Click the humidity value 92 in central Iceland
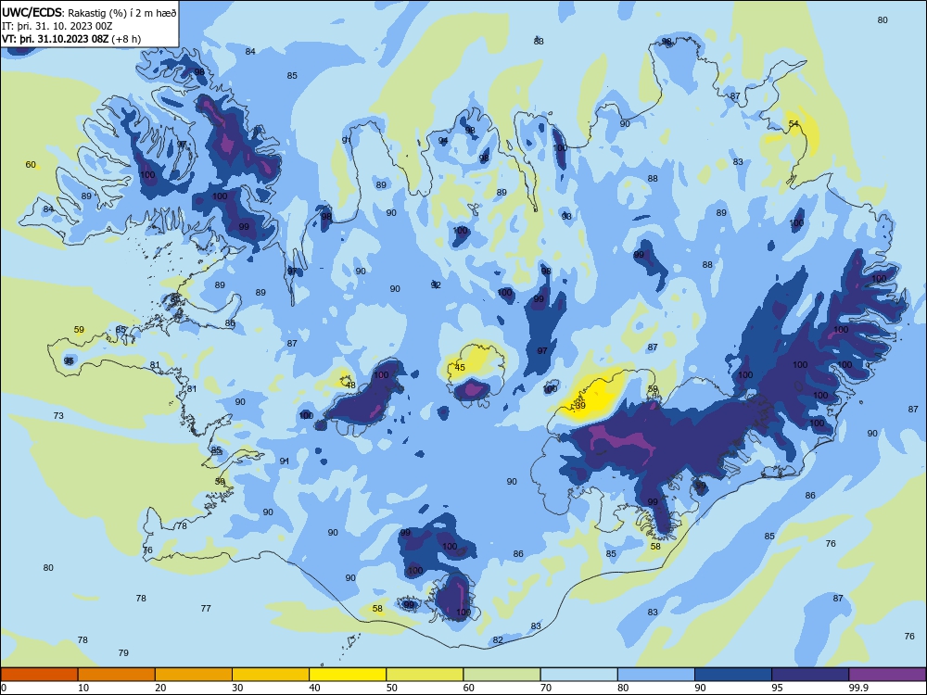 pos(436,284)
